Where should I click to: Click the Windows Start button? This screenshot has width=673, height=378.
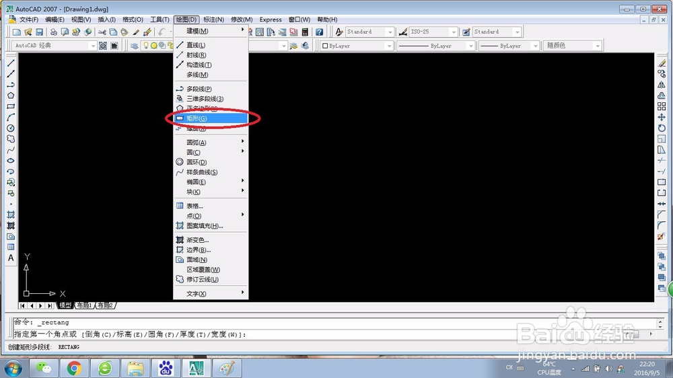point(13,368)
